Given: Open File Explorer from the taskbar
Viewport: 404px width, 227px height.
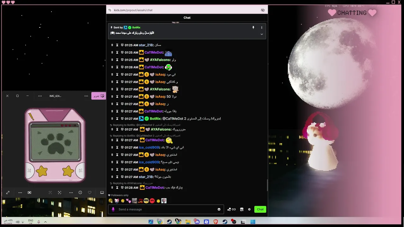Looking at the screenshot, I should (188, 222).
